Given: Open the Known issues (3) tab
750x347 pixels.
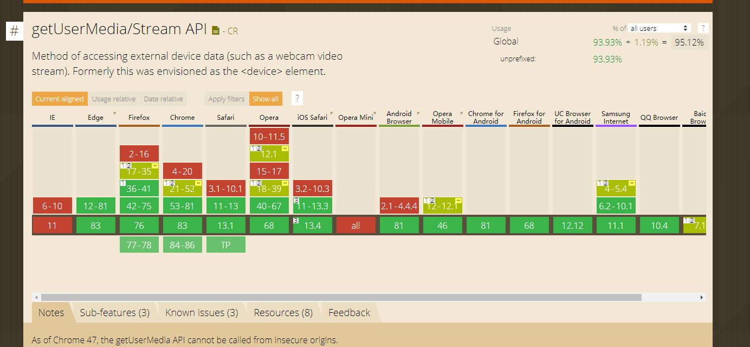Looking at the screenshot, I should [x=202, y=313].
